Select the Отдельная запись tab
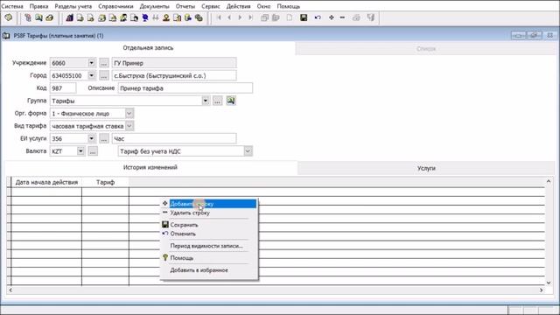The height and width of the screenshot is (315, 560). coord(148,48)
